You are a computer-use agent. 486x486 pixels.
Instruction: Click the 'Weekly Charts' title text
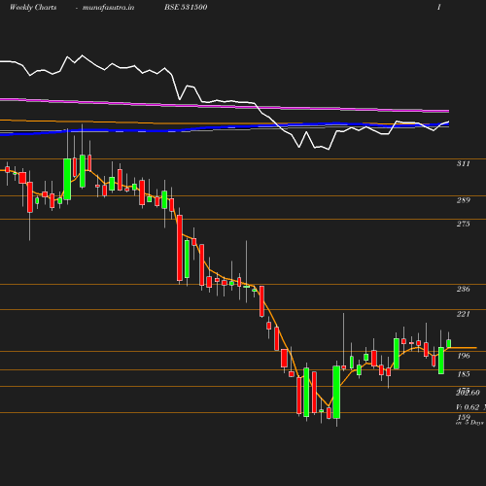(33, 8)
